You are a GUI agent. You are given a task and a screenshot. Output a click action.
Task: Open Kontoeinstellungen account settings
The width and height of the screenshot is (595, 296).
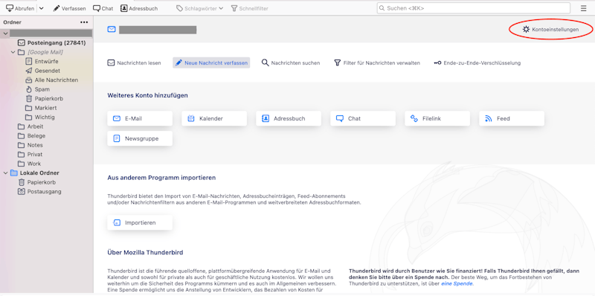coord(550,29)
